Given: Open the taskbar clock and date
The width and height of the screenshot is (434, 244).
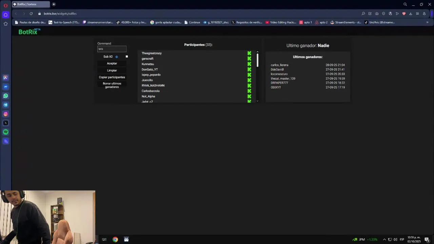Looking at the screenshot, I should click(x=414, y=240).
